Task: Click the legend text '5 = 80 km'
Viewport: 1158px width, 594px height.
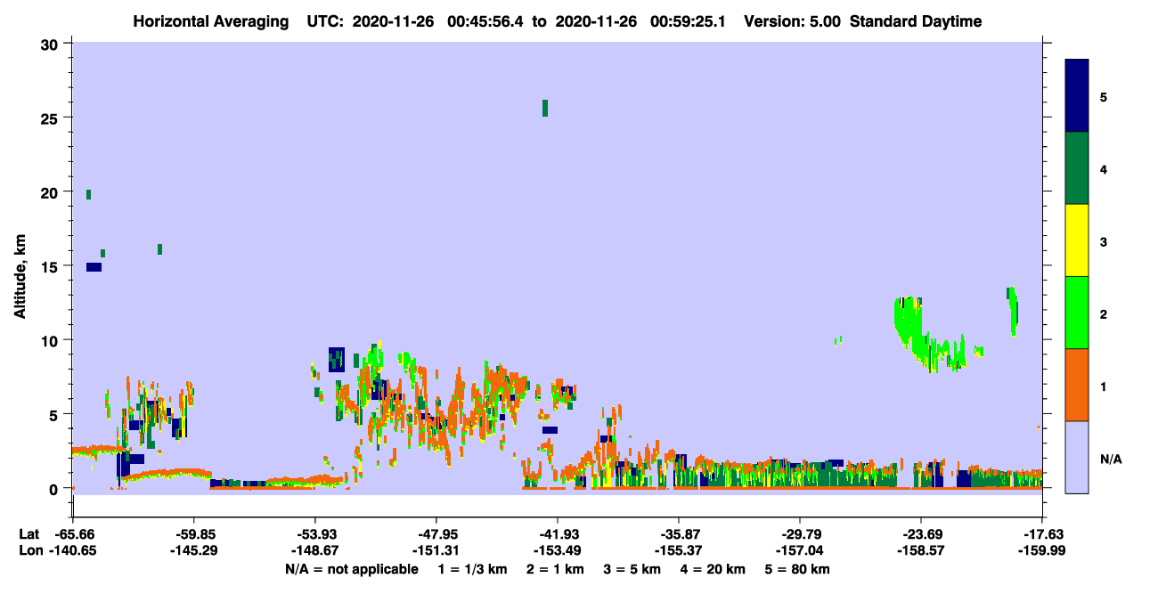Action: click(799, 569)
